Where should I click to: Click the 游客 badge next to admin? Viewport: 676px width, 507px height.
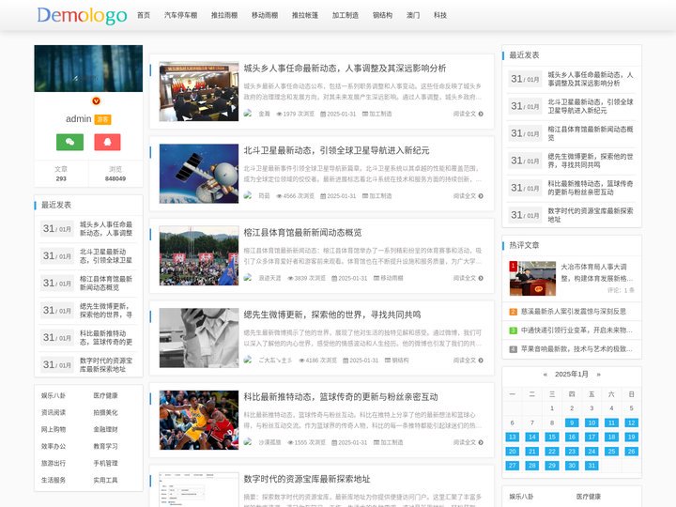(102, 119)
